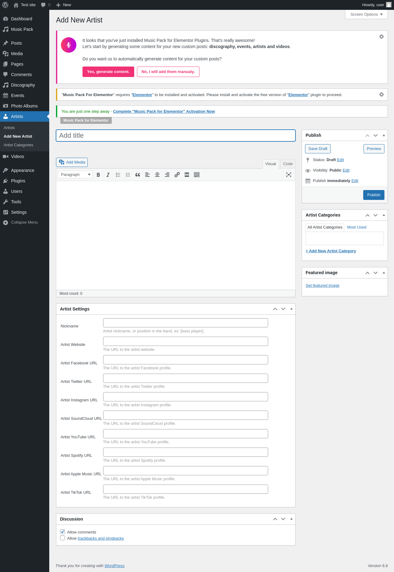Edit the Visibility setting link

(346, 170)
